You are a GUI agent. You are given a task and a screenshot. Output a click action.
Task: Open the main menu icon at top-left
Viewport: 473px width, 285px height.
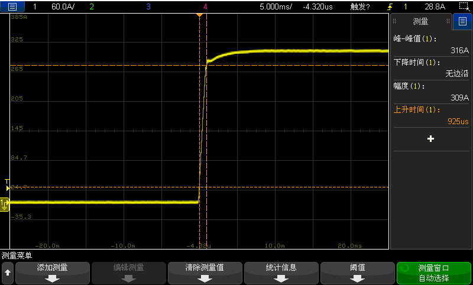click(x=12, y=7)
